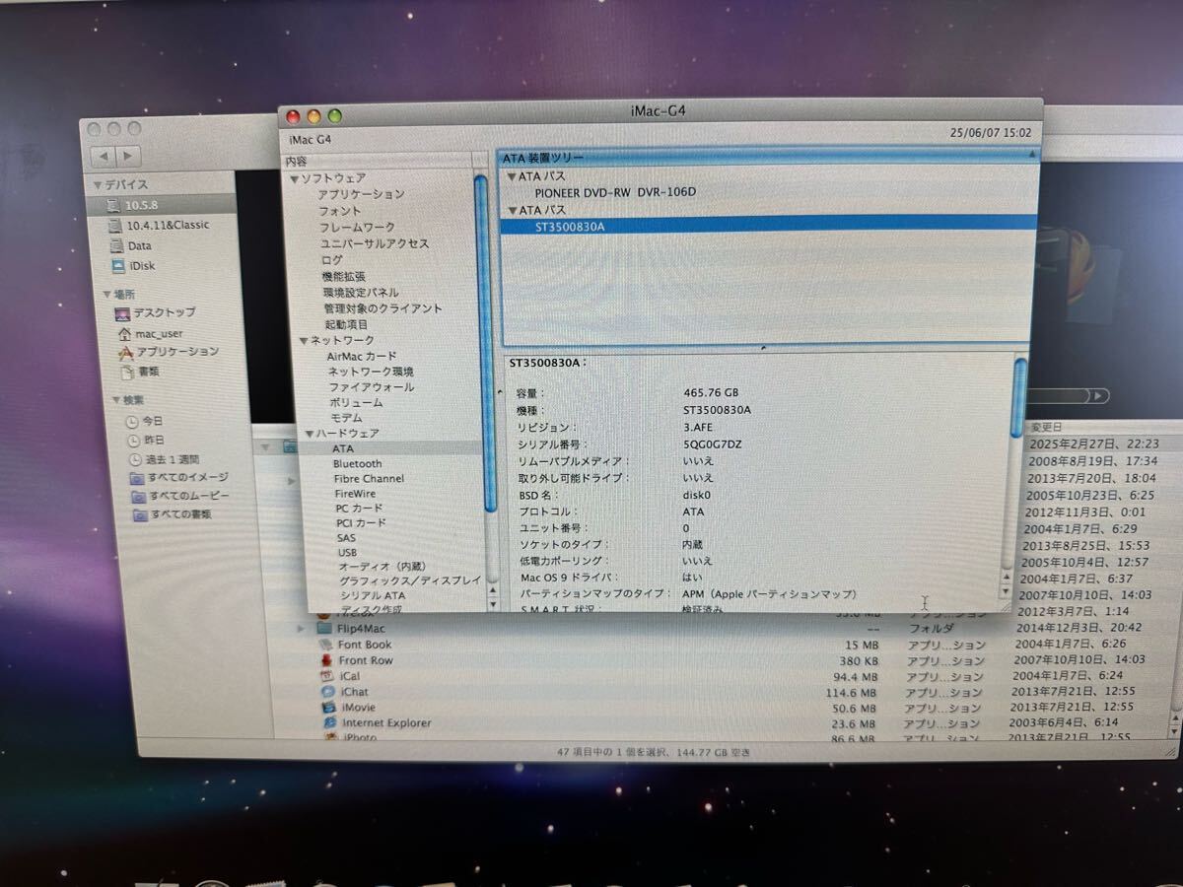Select すべての書類 smart folder
The height and width of the screenshot is (887, 1183).
[179, 514]
